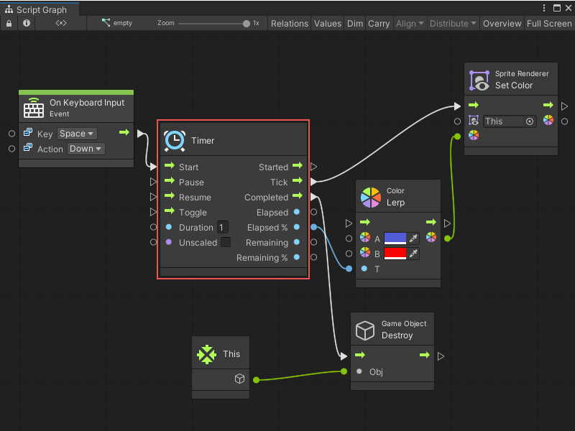Viewport: 575px width, 431px height.
Task: Open the code view with the angle brackets icon
Action: coord(60,23)
